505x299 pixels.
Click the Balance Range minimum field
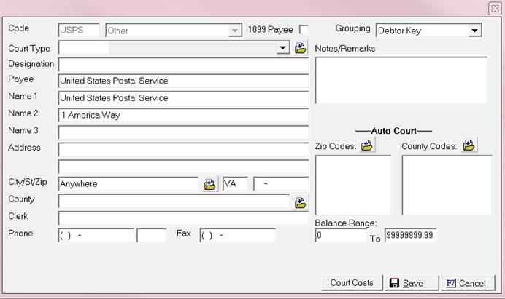point(340,235)
